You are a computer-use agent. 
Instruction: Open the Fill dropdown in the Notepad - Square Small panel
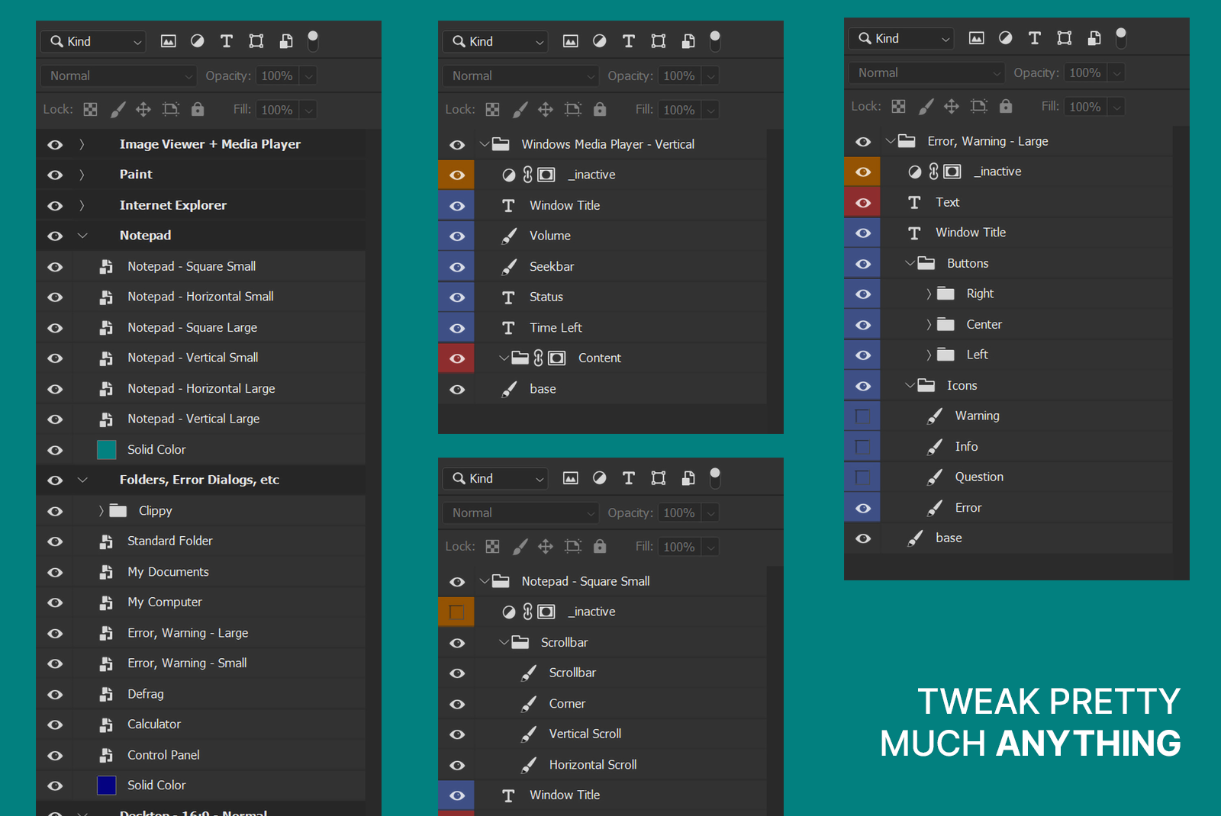pos(710,547)
